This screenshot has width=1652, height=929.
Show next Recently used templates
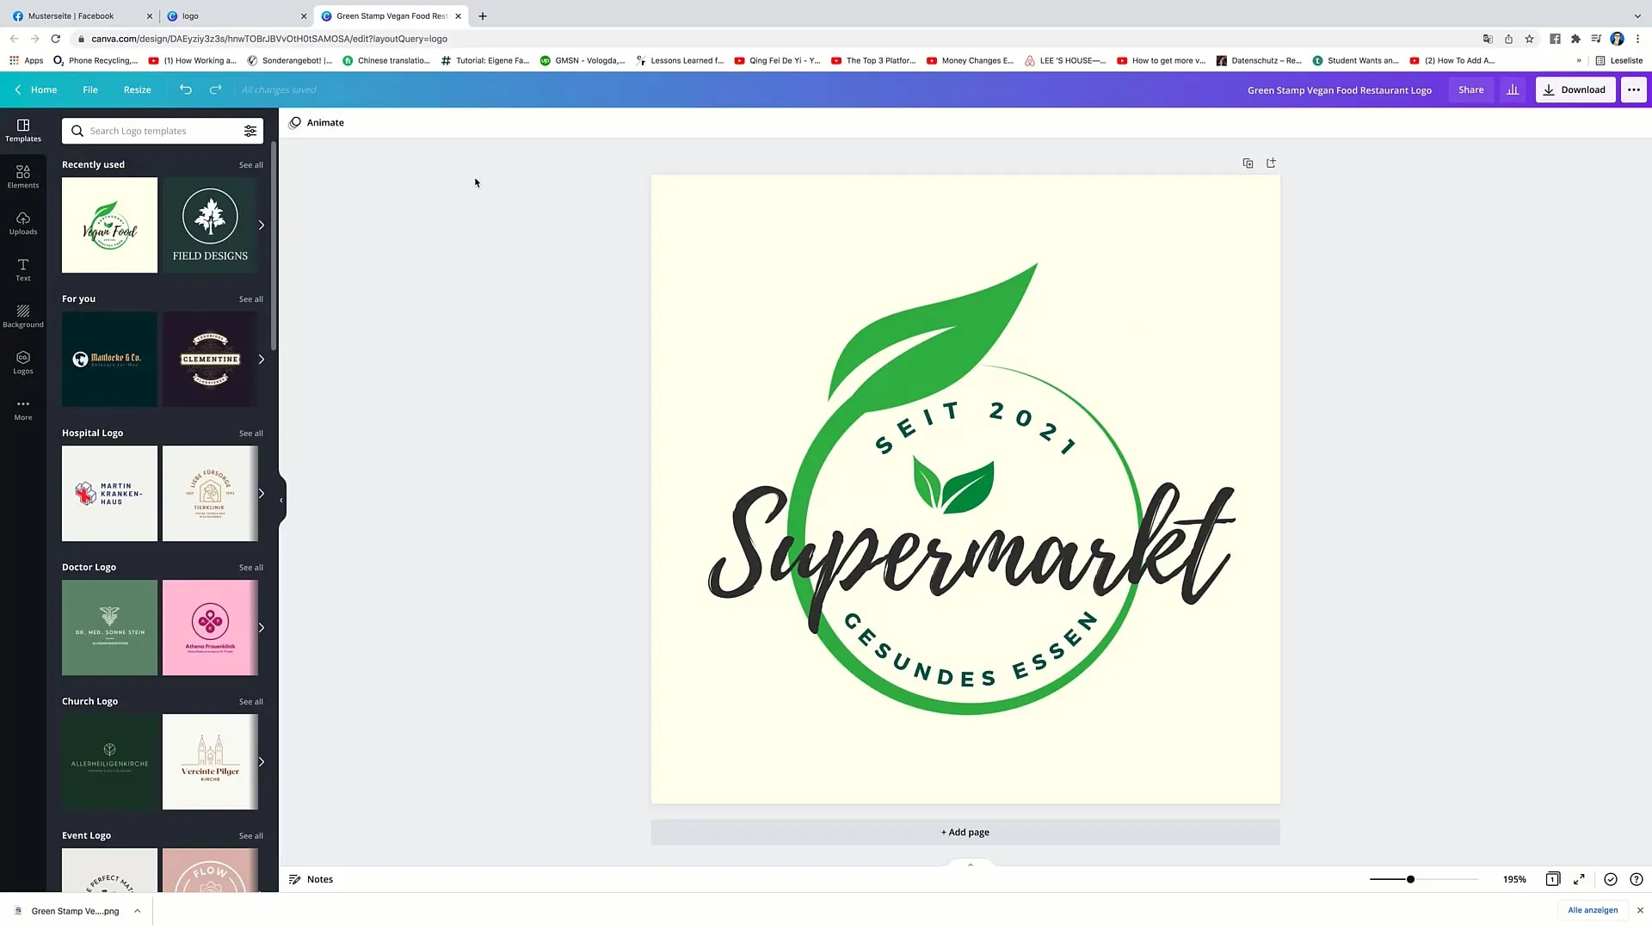[x=261, y=225]
